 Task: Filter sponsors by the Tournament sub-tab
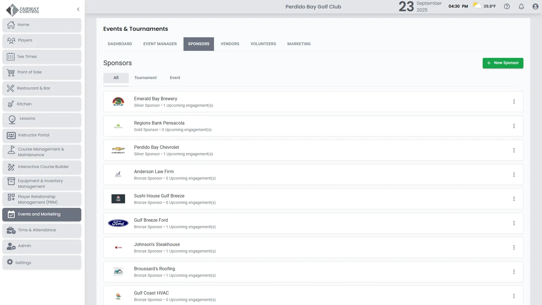click(x=145, y=78)
